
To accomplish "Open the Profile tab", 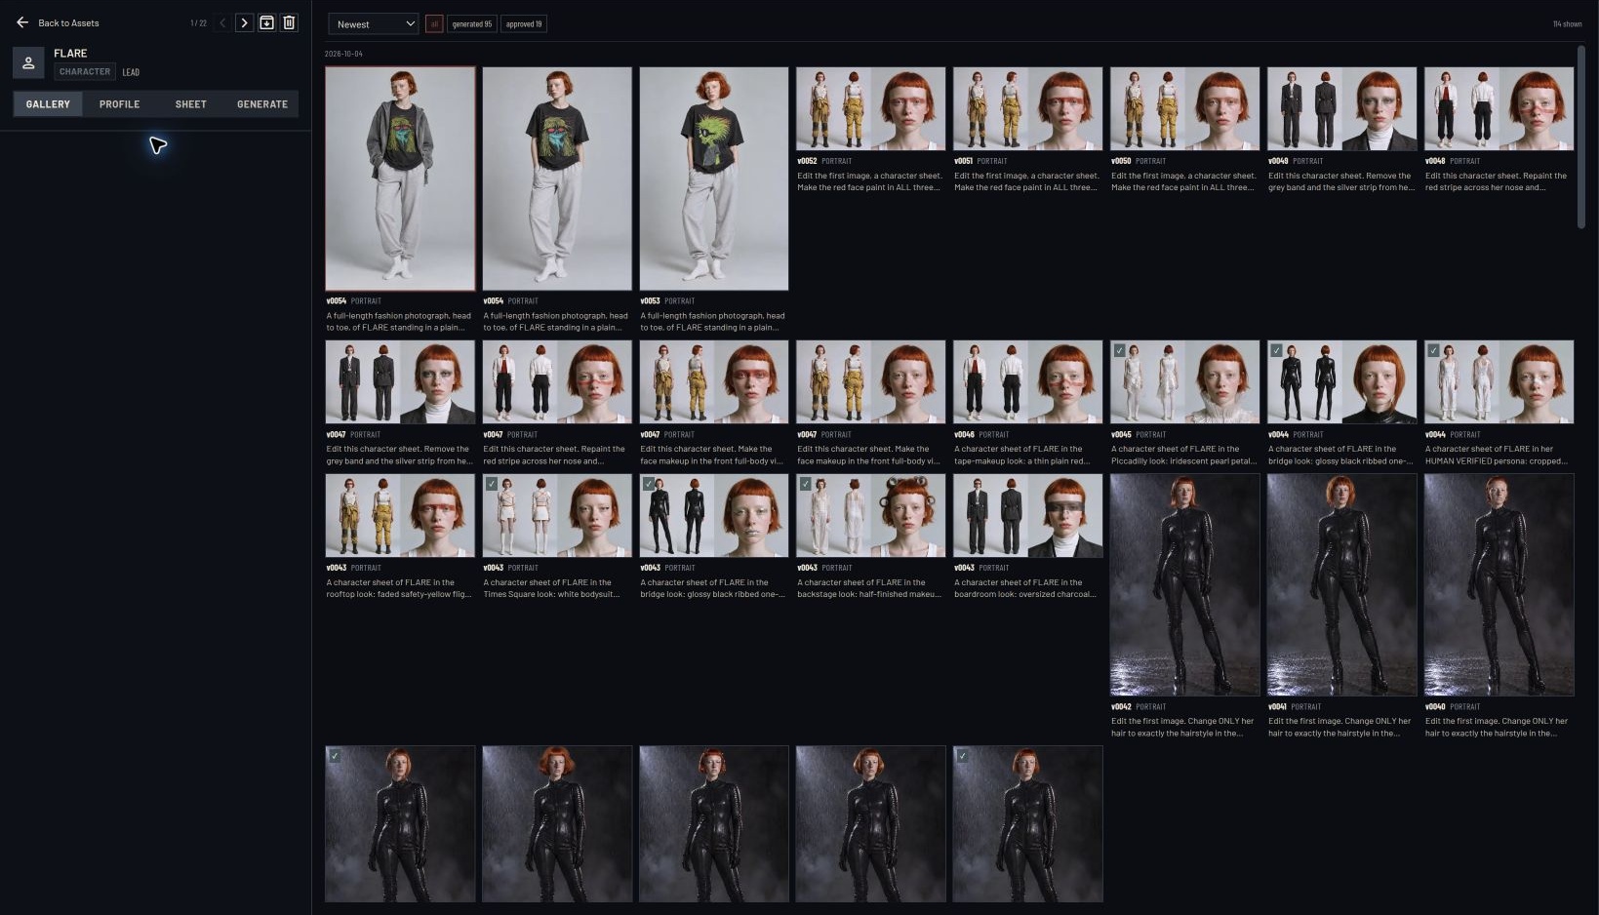I will [119, 104].
